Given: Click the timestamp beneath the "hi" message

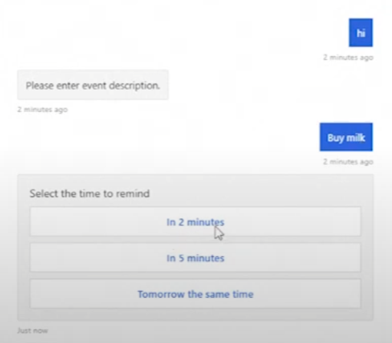Looking at the screenshot, I should click(x=348, y=58).
